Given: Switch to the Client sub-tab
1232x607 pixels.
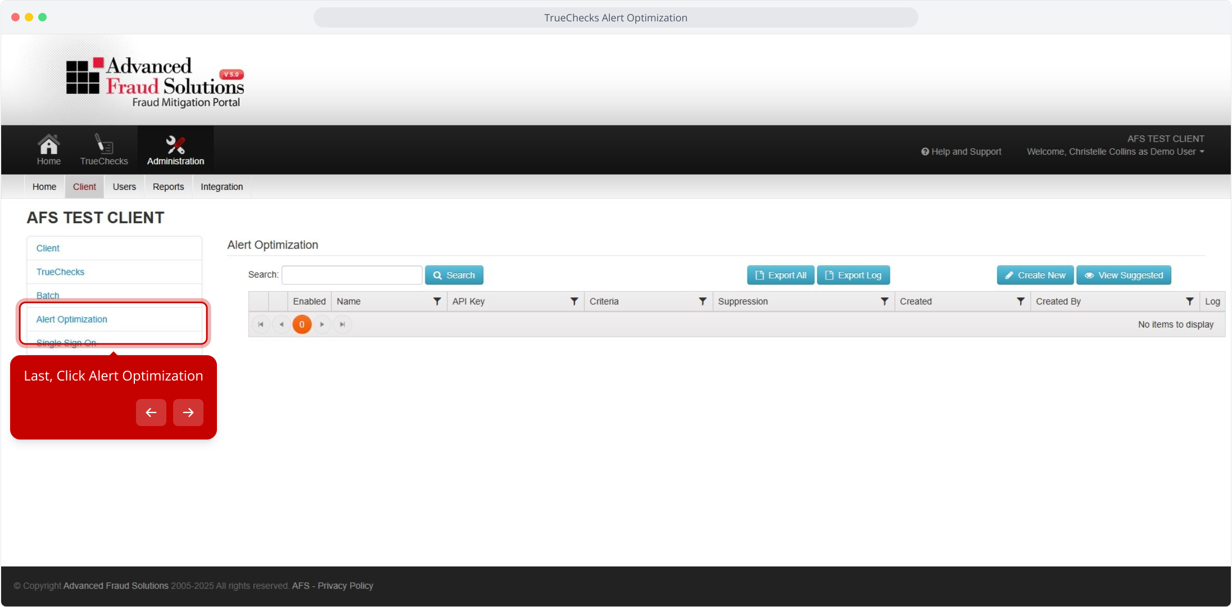Looking at the screenshot, I should tap(84, 187).
